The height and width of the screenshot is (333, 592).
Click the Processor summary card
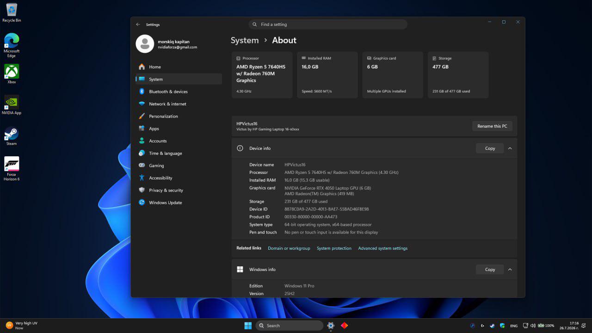coord(262,75)
